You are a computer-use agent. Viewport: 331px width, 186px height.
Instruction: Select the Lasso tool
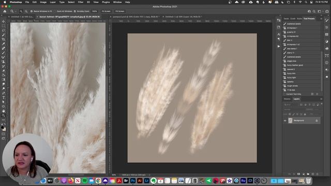tap(4, 30)
